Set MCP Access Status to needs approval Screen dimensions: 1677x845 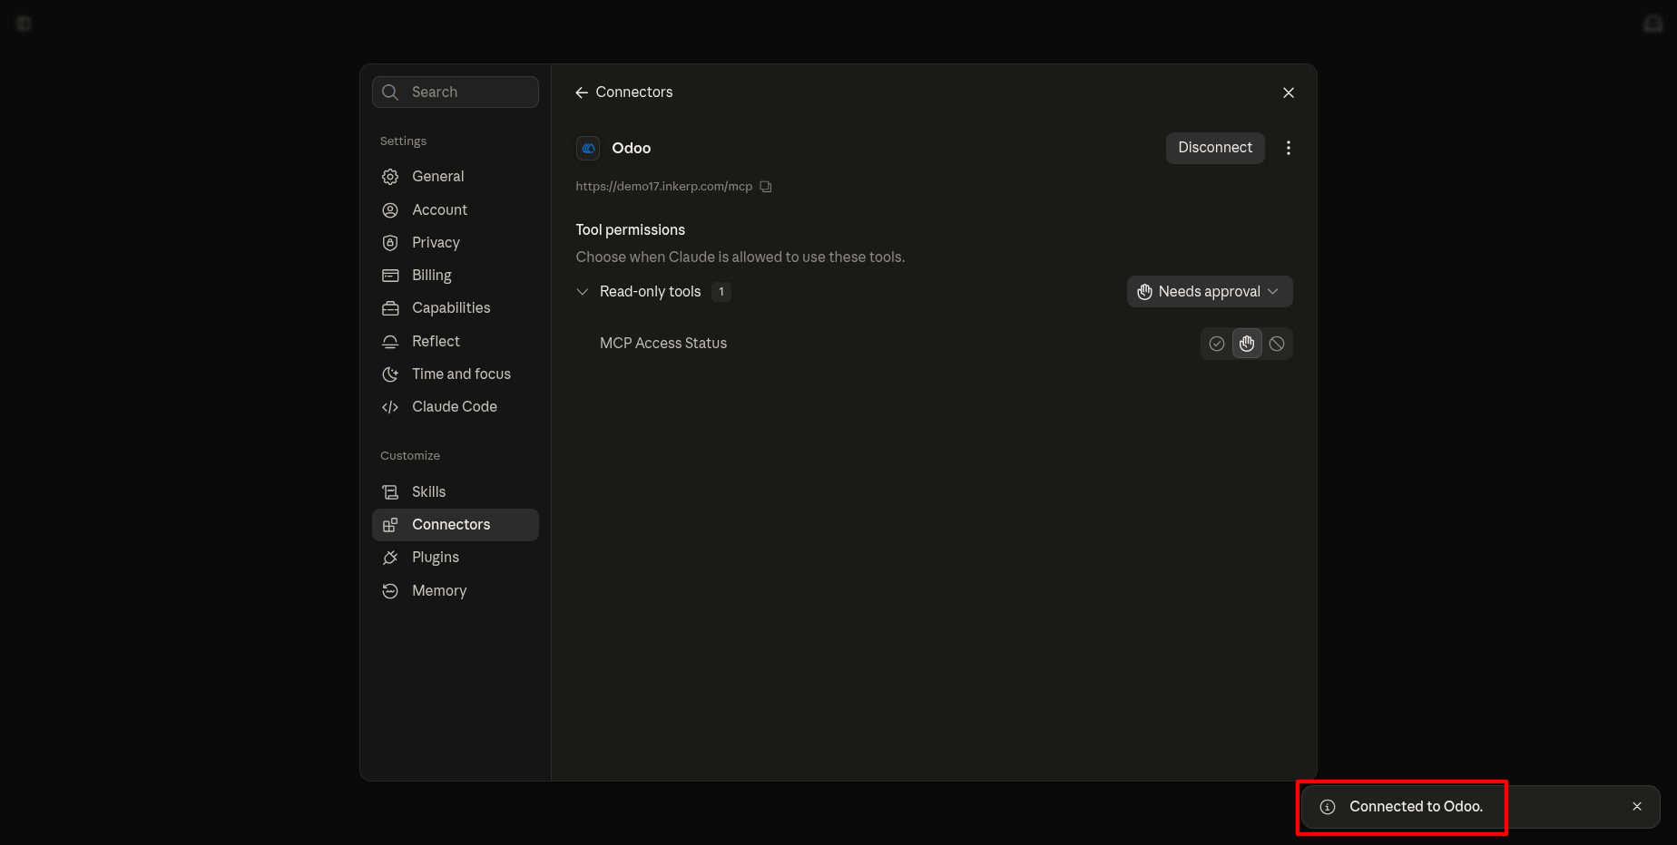(x=1247, y=344)
